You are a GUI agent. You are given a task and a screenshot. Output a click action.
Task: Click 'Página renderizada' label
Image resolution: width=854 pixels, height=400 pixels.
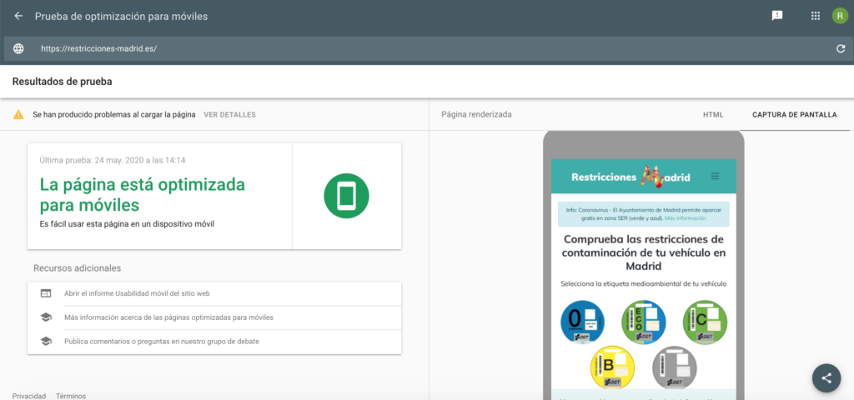click(x=476, y=115)
